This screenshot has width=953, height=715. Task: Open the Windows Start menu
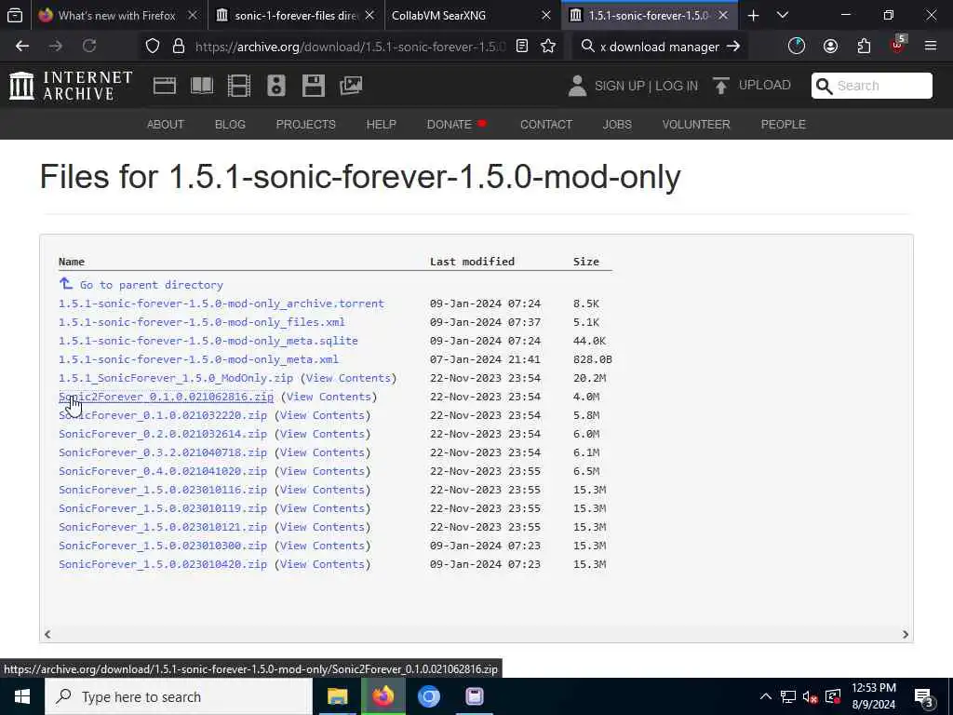point(22,696)
